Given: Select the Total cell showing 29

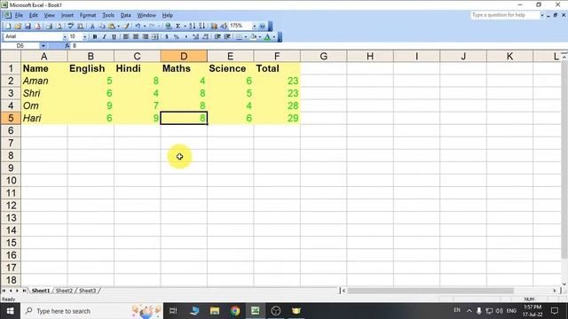Looking at the screenshot, I should coord(277,118).
